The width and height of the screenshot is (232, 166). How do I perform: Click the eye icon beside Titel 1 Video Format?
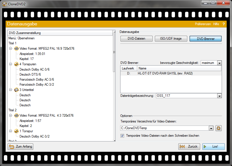click(x=16, y=49)
